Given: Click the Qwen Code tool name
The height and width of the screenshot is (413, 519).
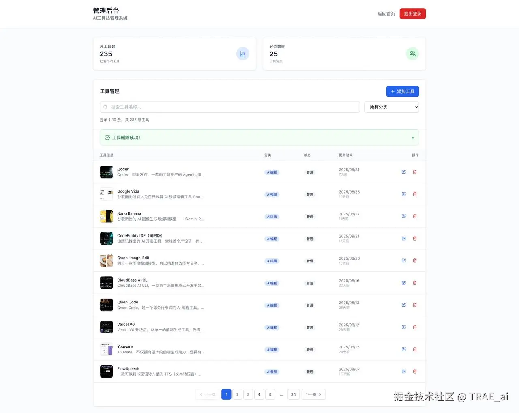Looking at the screenshot, I should 128,302.
